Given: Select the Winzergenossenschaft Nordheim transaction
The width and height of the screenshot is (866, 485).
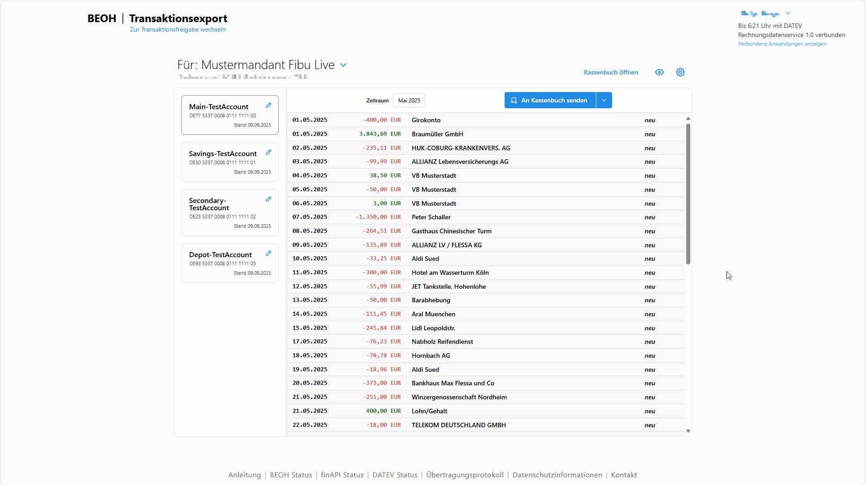Looking at the screenshot, I should 486,397.
